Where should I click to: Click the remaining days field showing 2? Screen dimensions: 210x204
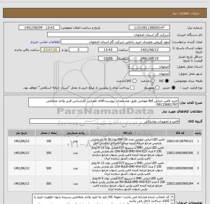[79, 50]
